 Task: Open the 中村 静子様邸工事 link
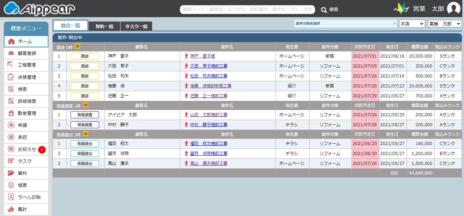209,125
